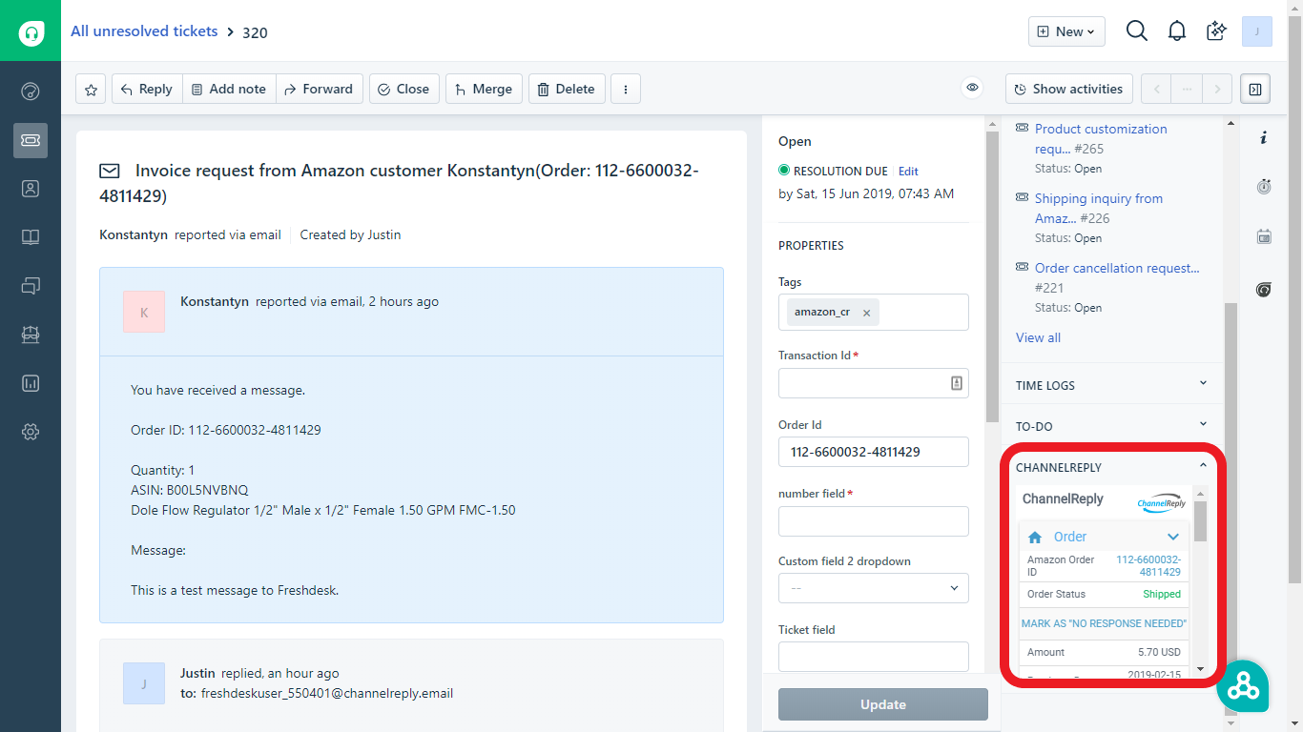Go to next ticket arrow

(x=1217, y=89)
